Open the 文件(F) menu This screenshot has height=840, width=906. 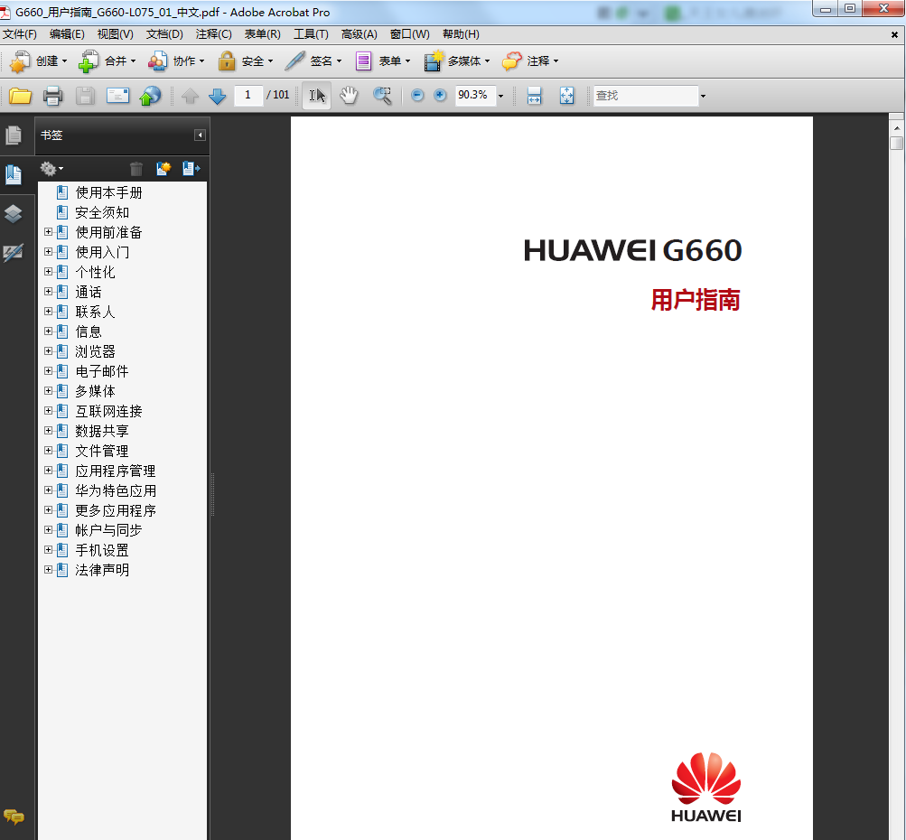(20, 34)
